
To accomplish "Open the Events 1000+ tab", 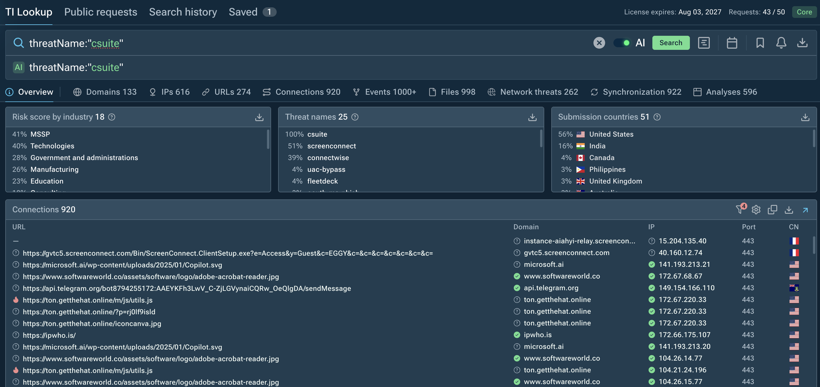I will (x=385, y=92).
